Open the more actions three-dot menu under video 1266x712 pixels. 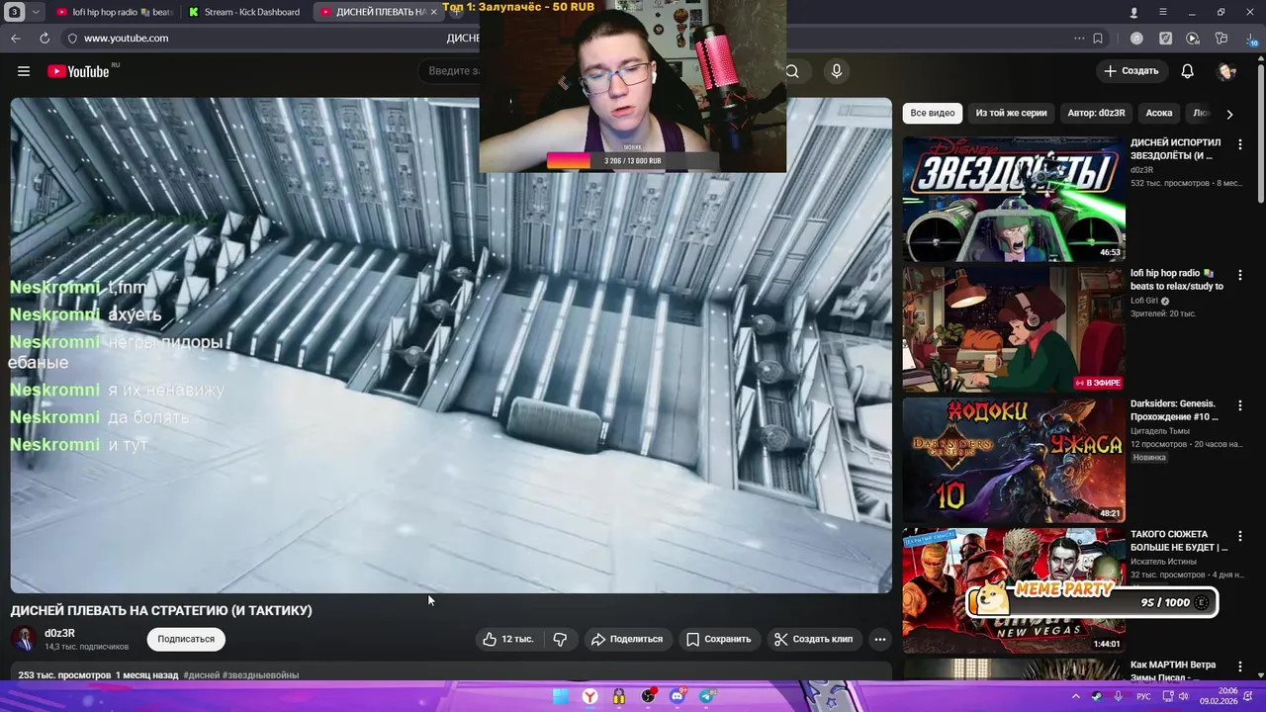pyautogui.click(x=880, y=639)
